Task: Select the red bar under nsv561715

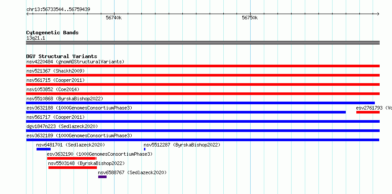Action: [x=203, y=84]
